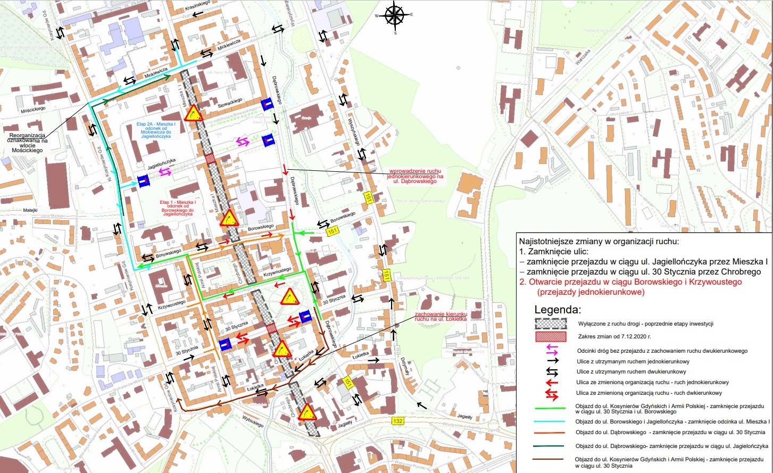Click the 'Etap 1 - Mieszka I' red label
The height and width of the screenshot is (473, 773).
pos(178,208)
